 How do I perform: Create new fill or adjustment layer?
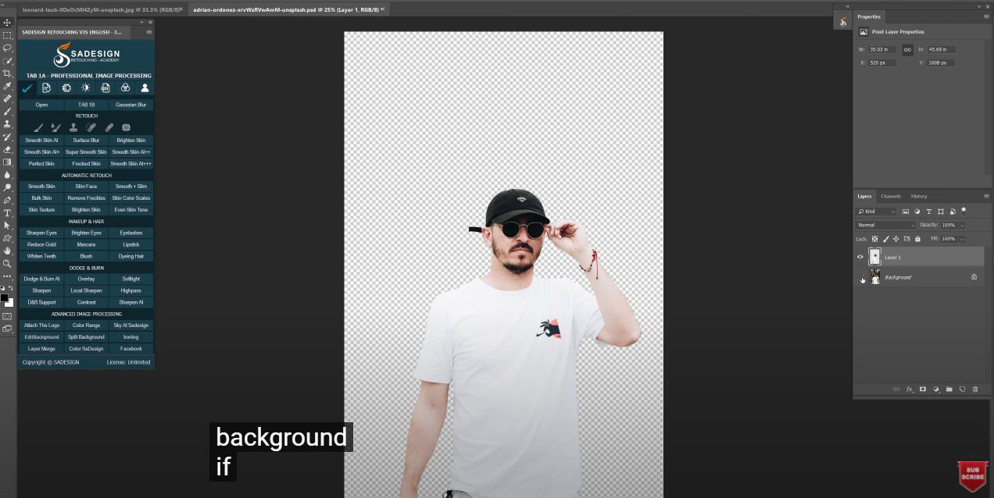tap(936, 389)
